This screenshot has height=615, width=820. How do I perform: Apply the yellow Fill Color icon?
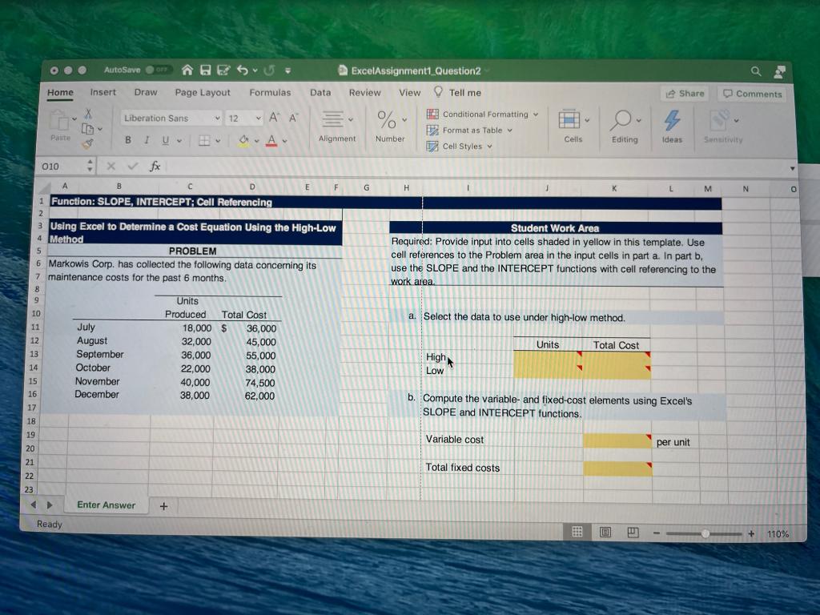[x=243, y=141]
